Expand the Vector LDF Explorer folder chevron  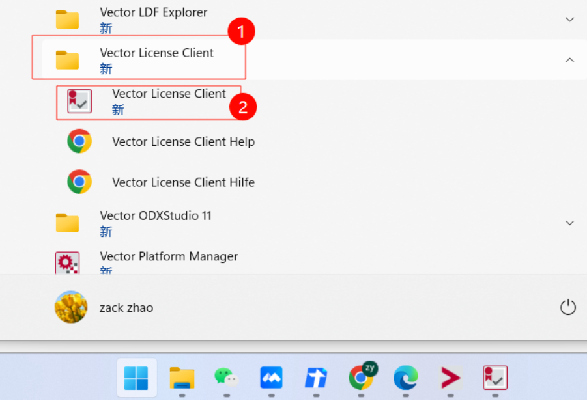tap(570, 20)
